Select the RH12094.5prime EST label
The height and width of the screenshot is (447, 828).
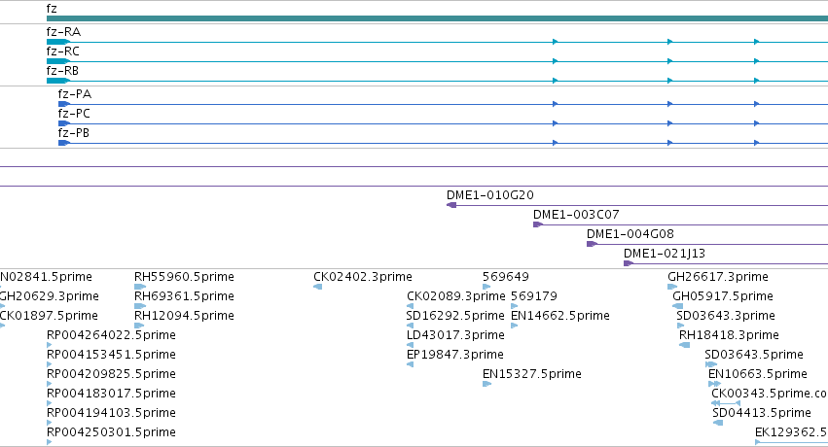(184, 316)
